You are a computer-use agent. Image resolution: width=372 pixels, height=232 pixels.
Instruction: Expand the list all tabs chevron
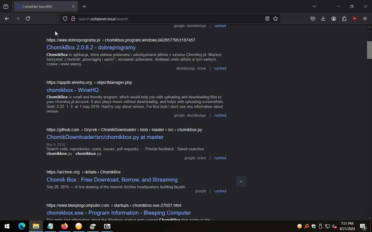(x=314, y=6)
